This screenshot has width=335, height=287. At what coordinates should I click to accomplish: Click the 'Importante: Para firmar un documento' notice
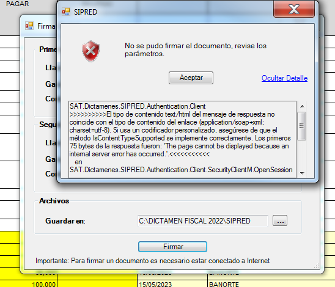(153, 261)
